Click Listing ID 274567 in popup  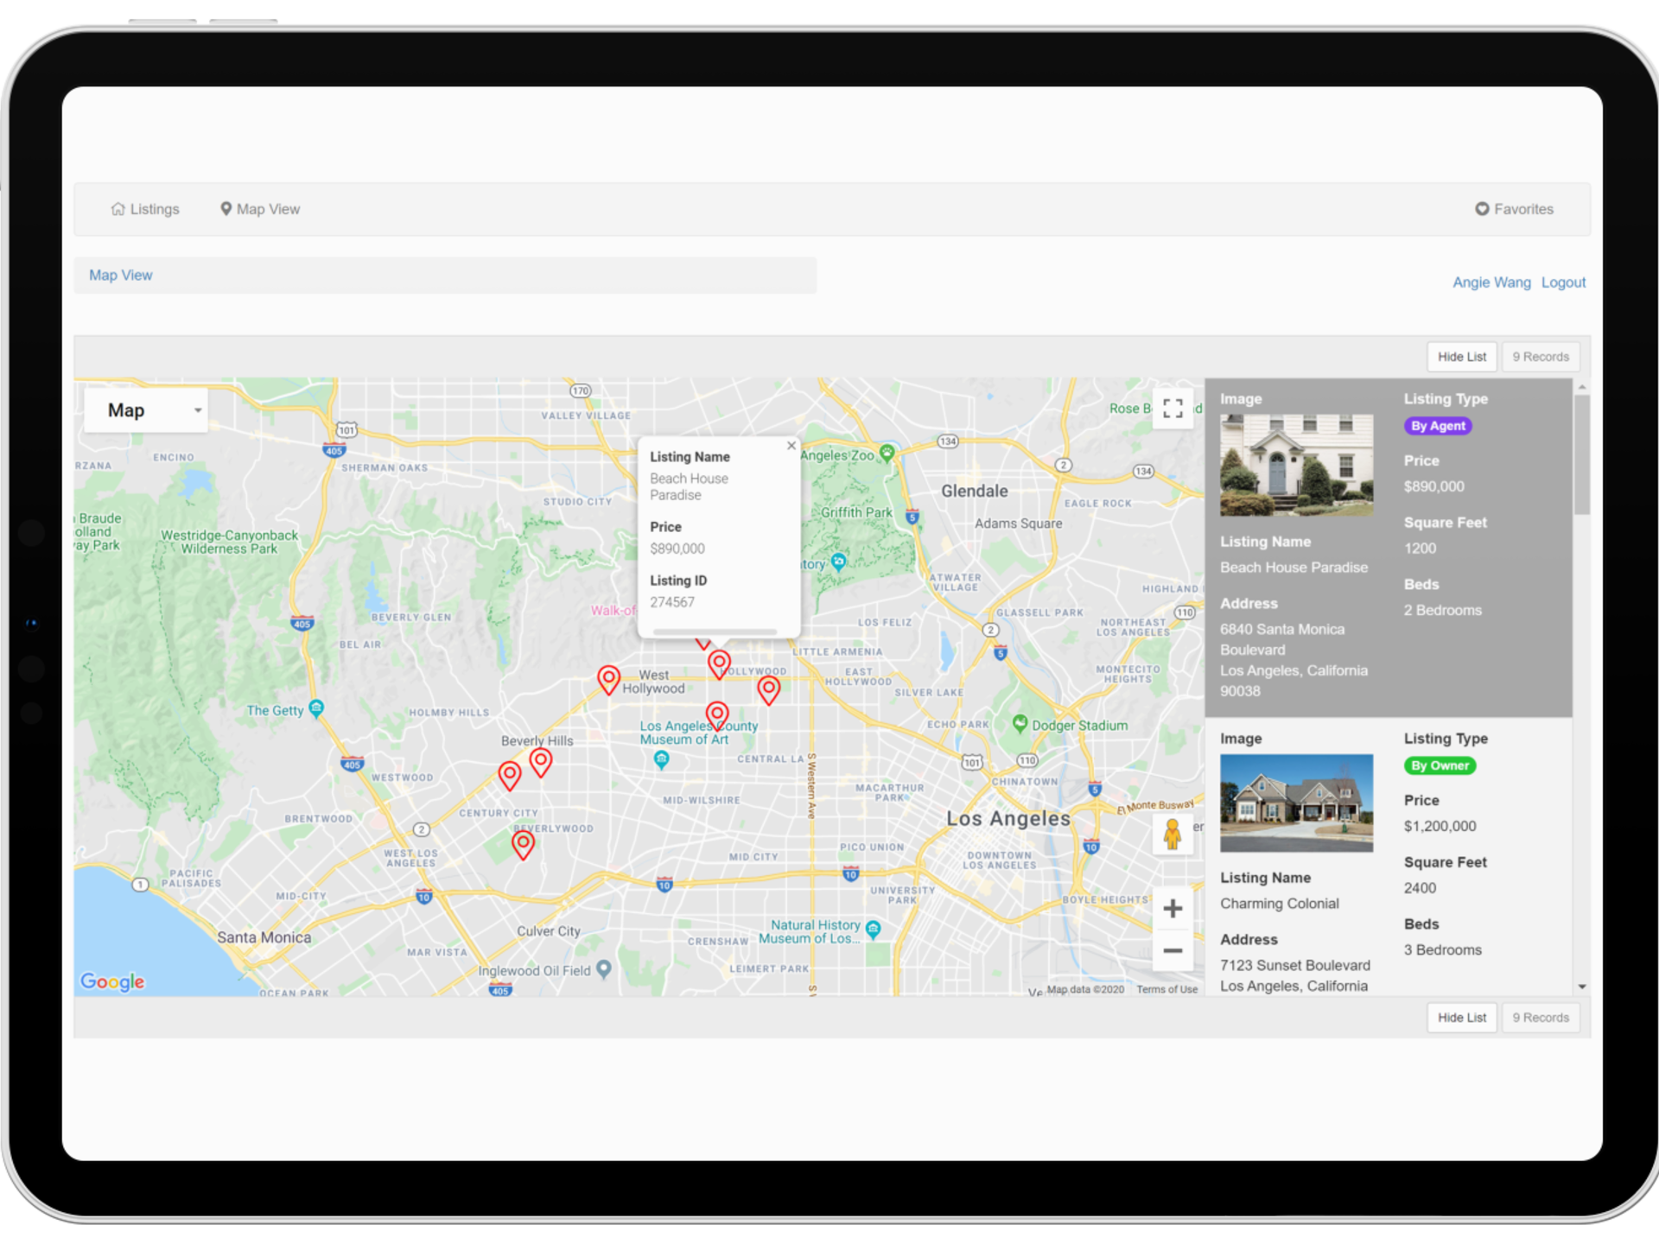coord(672,602)
